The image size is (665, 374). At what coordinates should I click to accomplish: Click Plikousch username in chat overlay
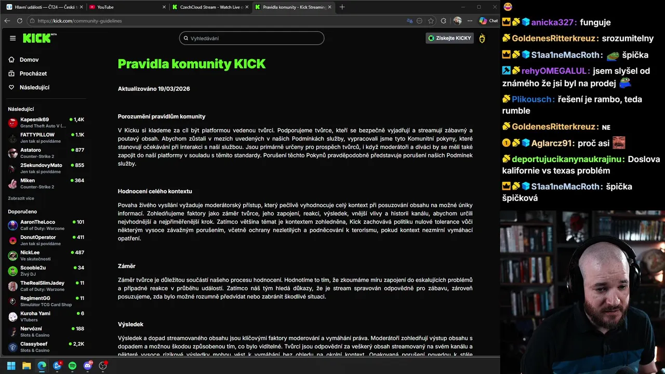(x=533, y=99)
